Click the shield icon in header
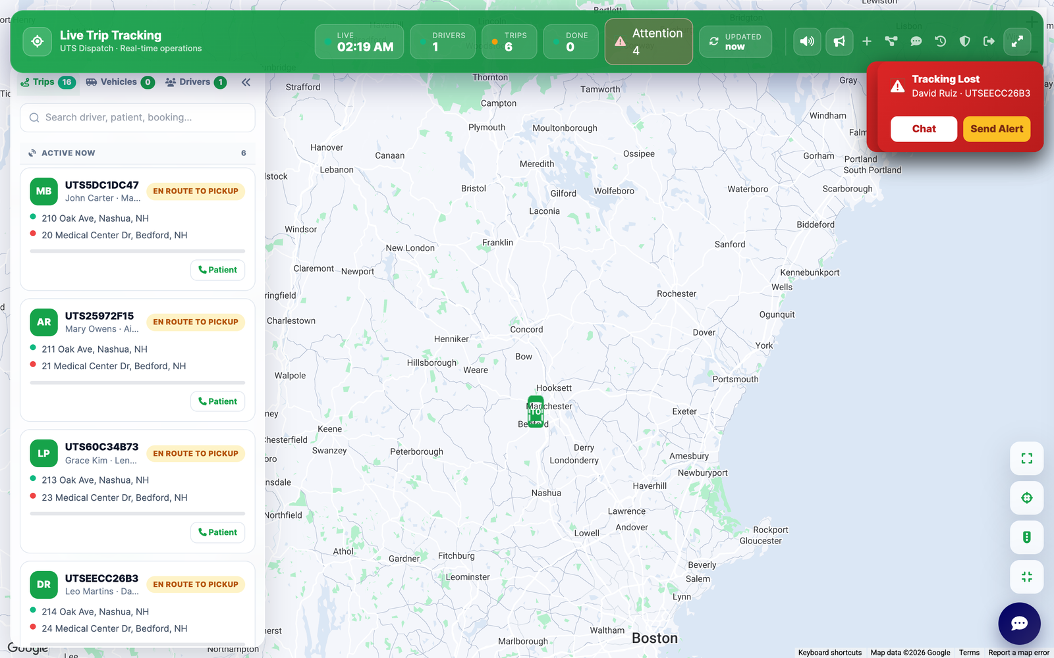 (x=964, y=41)
